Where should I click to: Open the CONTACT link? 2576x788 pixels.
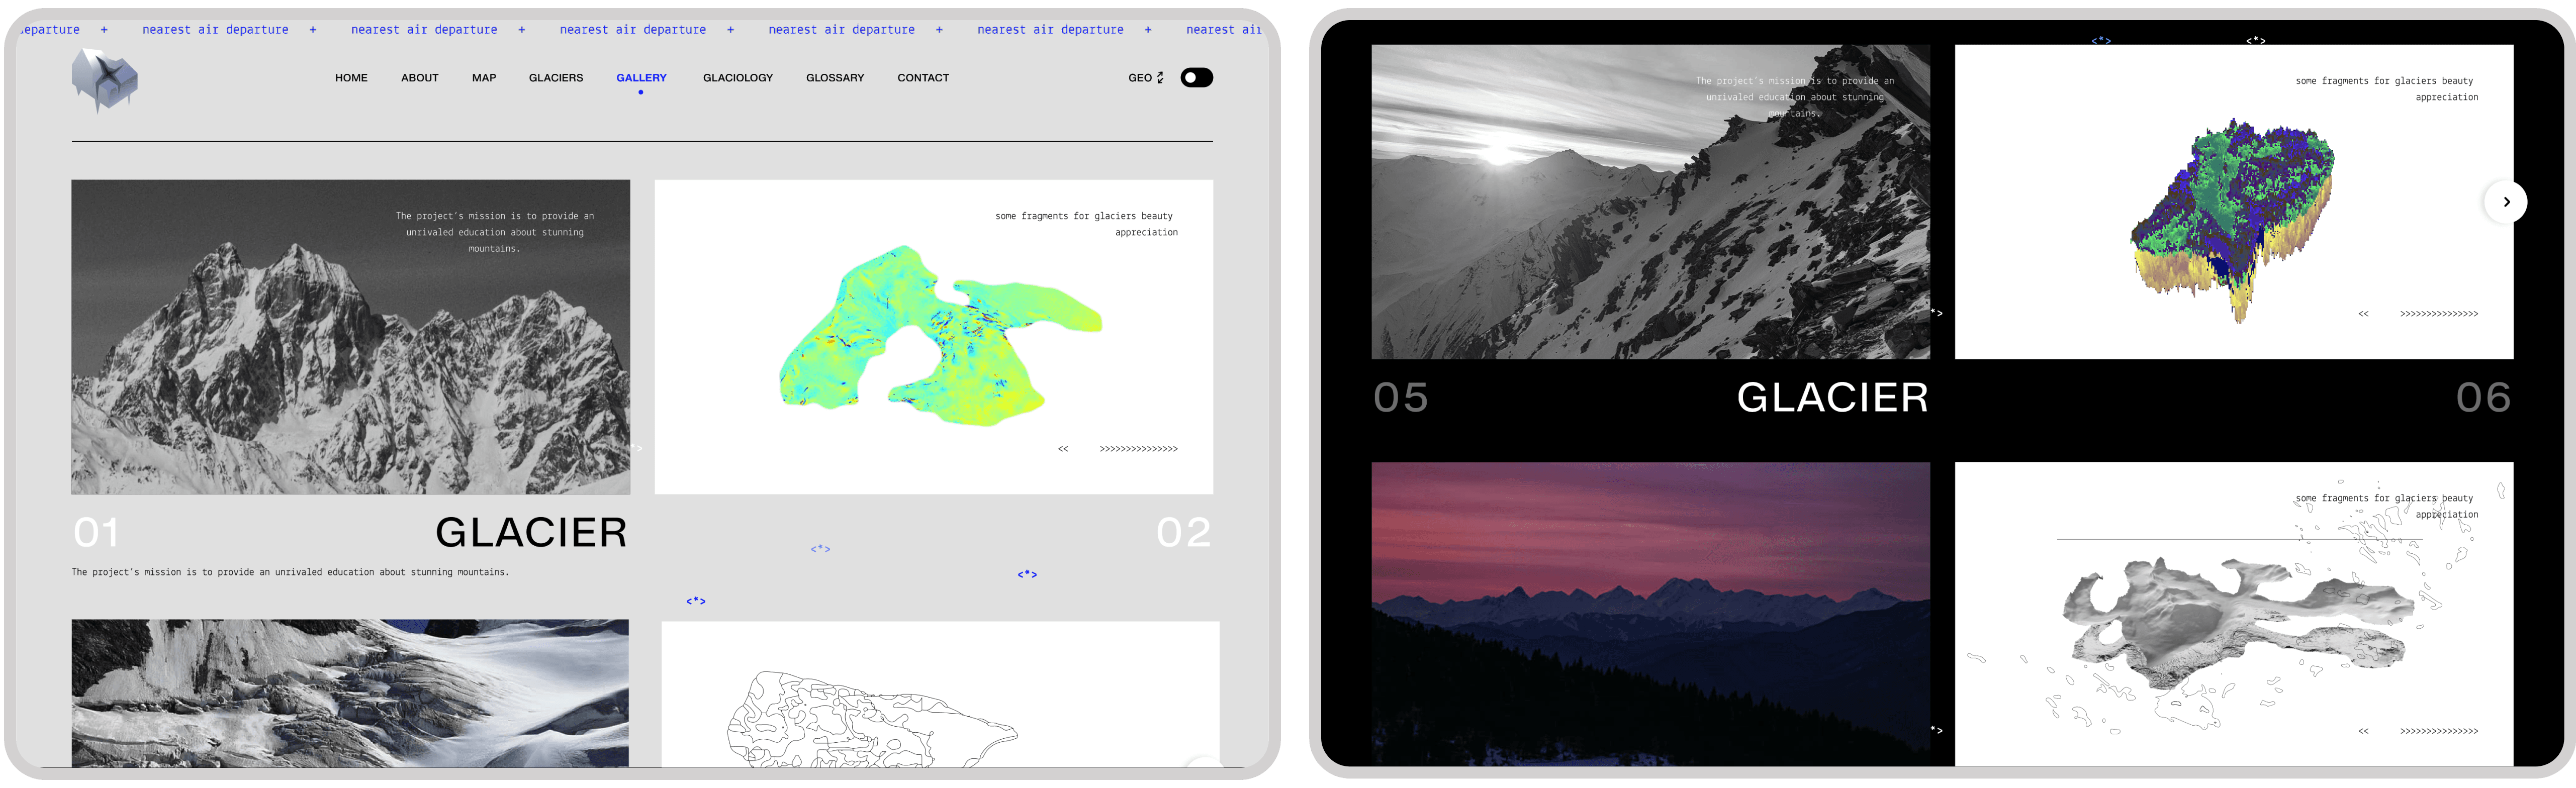pyautogui.click(x=923, y=78)
